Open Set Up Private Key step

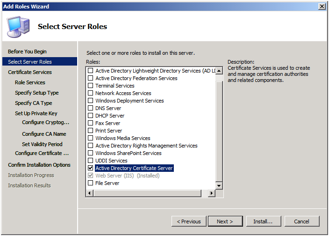tap(36, 113)
